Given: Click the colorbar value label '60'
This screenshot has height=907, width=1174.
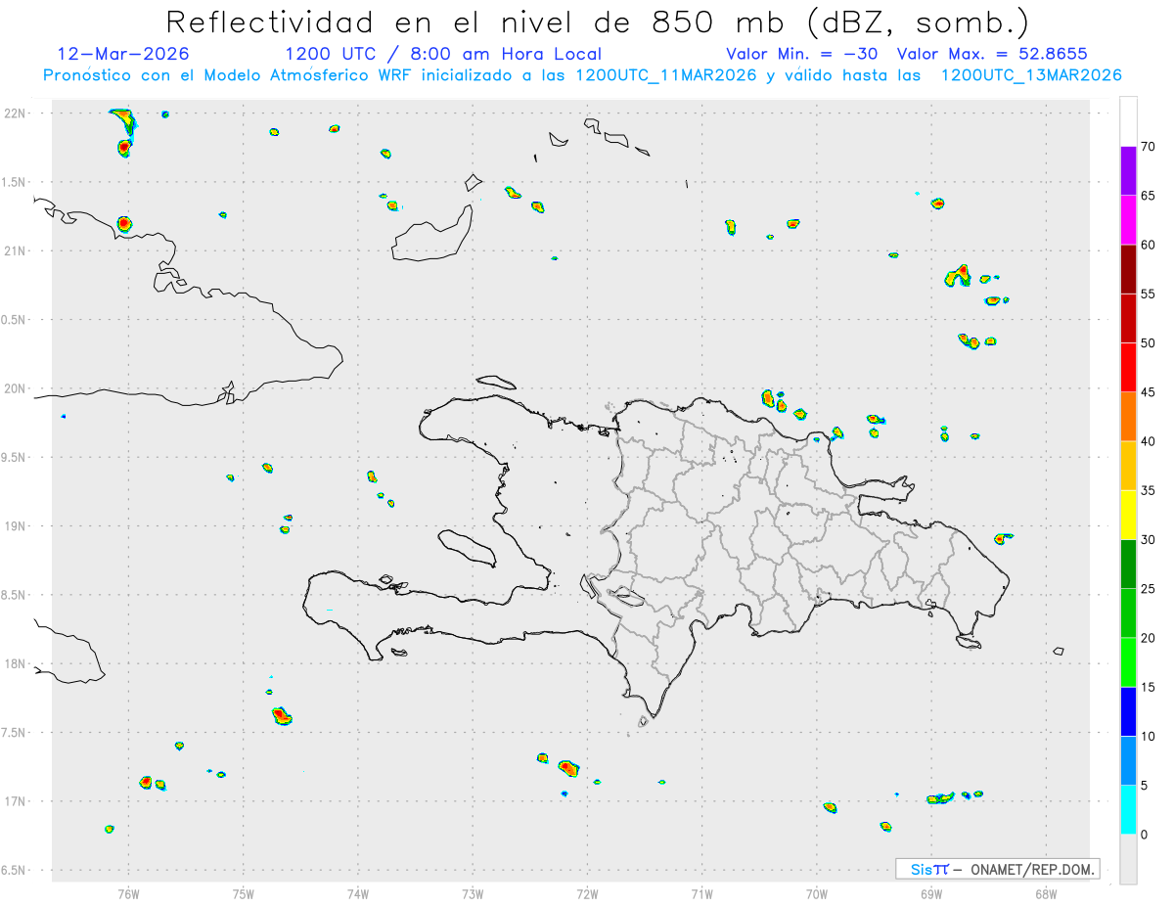Looking at the screenshot, I should coord(1148,245).
